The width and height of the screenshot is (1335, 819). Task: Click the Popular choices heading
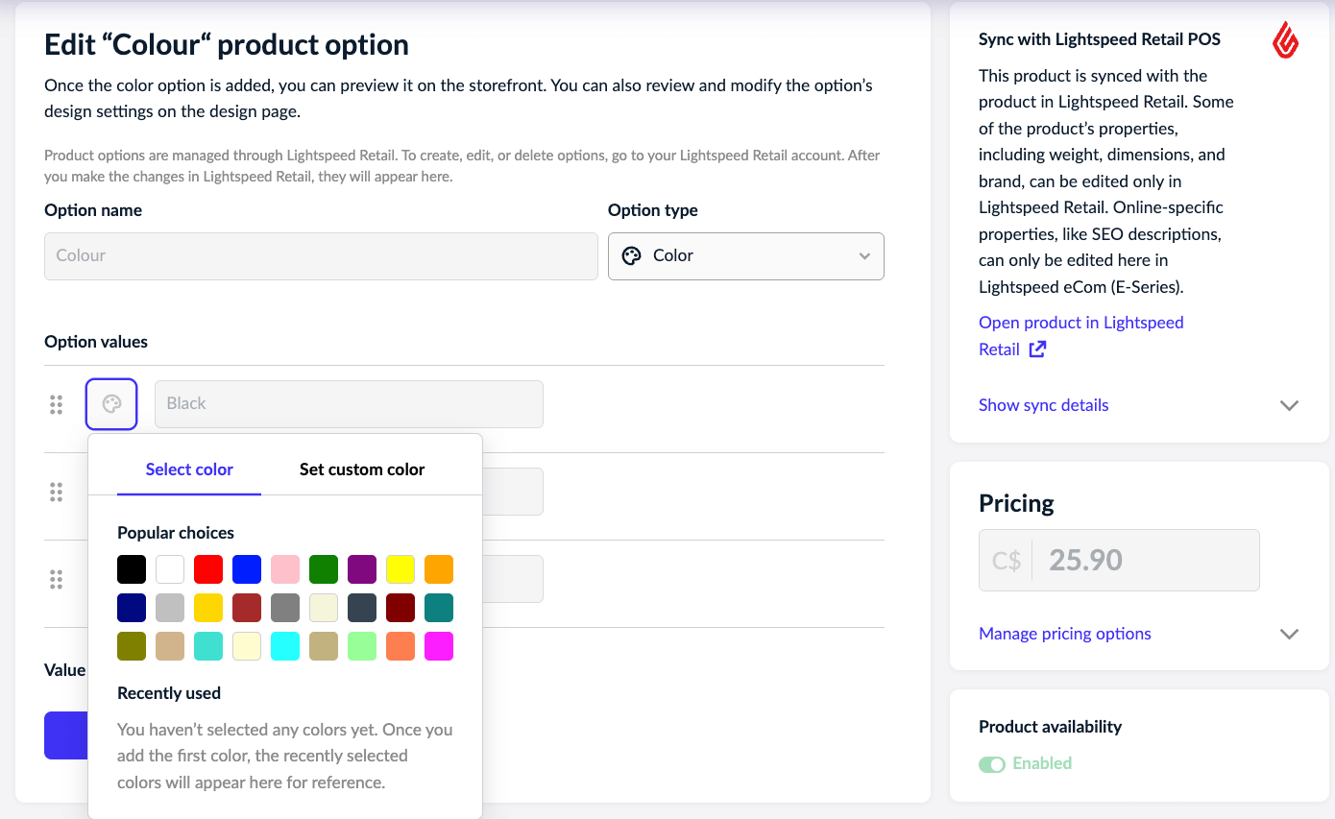point(176,533)
